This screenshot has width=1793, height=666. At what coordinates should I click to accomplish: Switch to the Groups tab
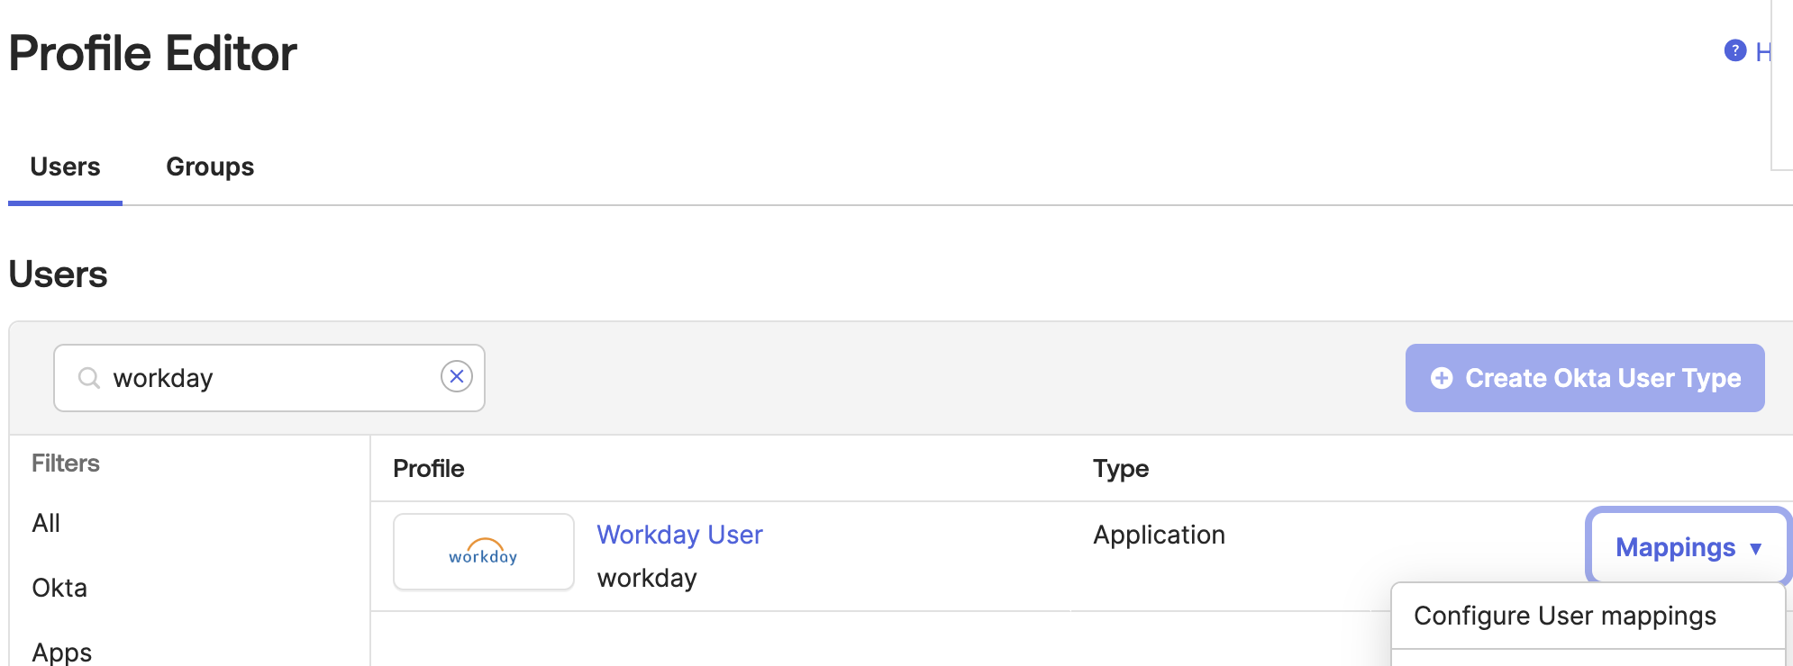pos(210,167)
